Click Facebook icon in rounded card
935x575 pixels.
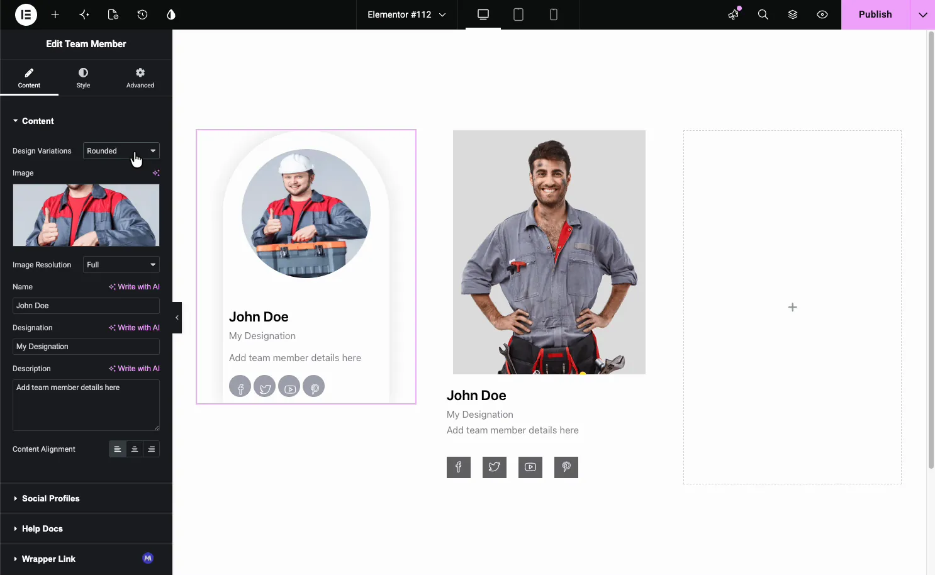(x=240, y=386)
